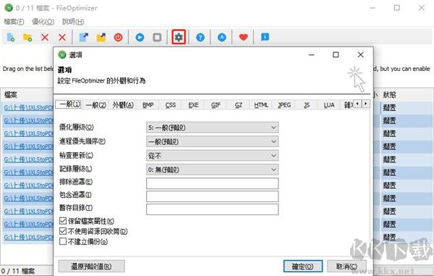
Task: Switch to the JPEG tab
Action: pos(284,105)
